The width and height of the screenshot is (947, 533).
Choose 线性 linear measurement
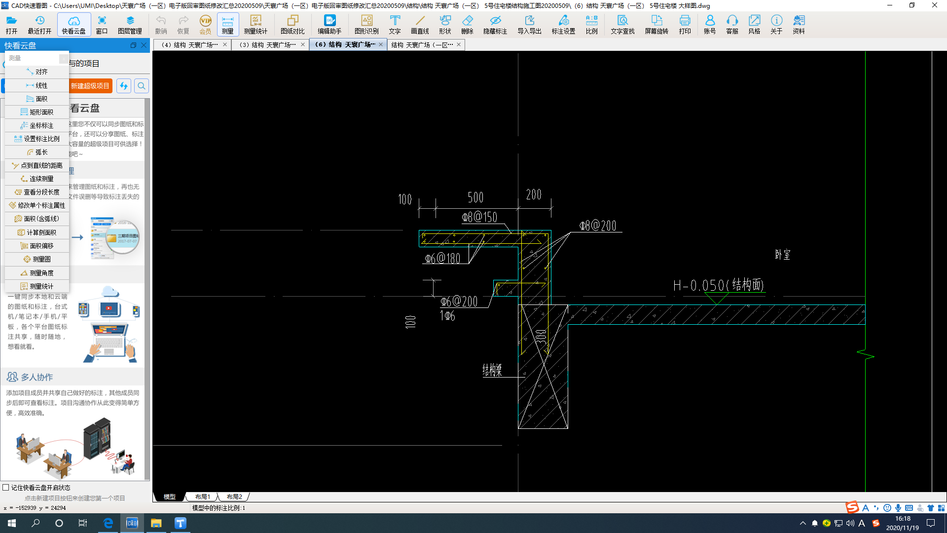point(37,85)
